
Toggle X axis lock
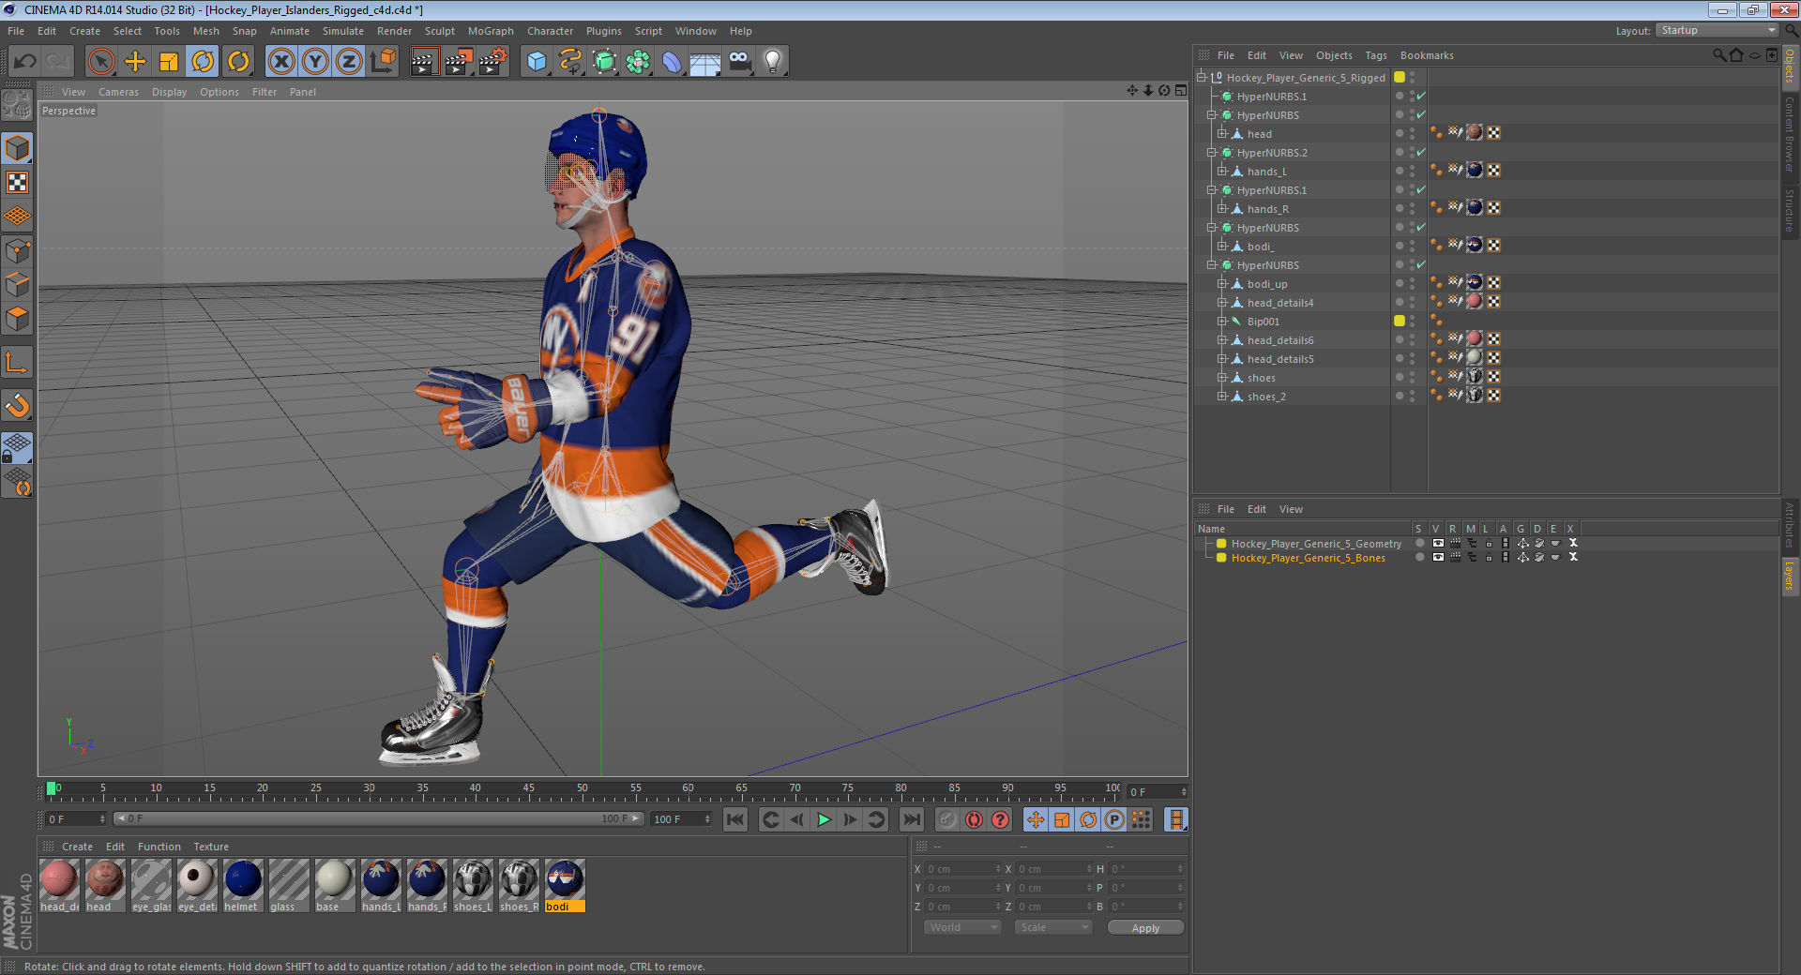point(281,62)
